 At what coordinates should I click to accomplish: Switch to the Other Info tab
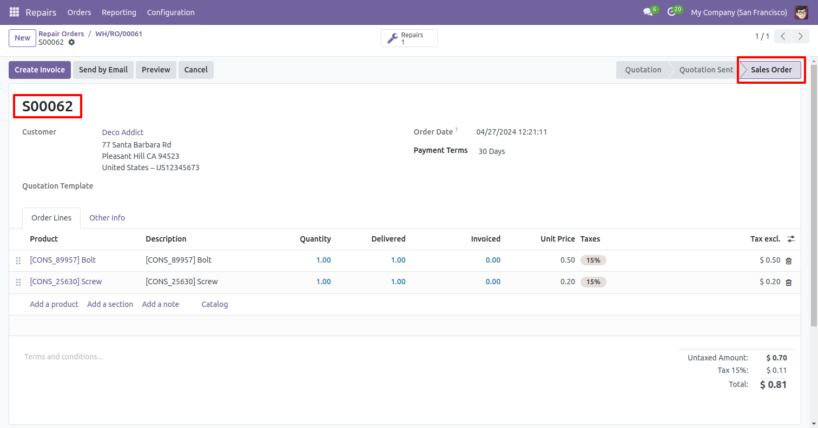click(107, 218)
